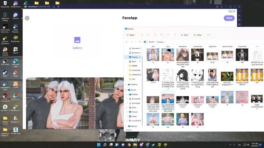Image resolution: width=264 pixels, height=148 pixels.
Task: Select FaceApp_ yellow costume image file
Action: [x=242, y=77]
